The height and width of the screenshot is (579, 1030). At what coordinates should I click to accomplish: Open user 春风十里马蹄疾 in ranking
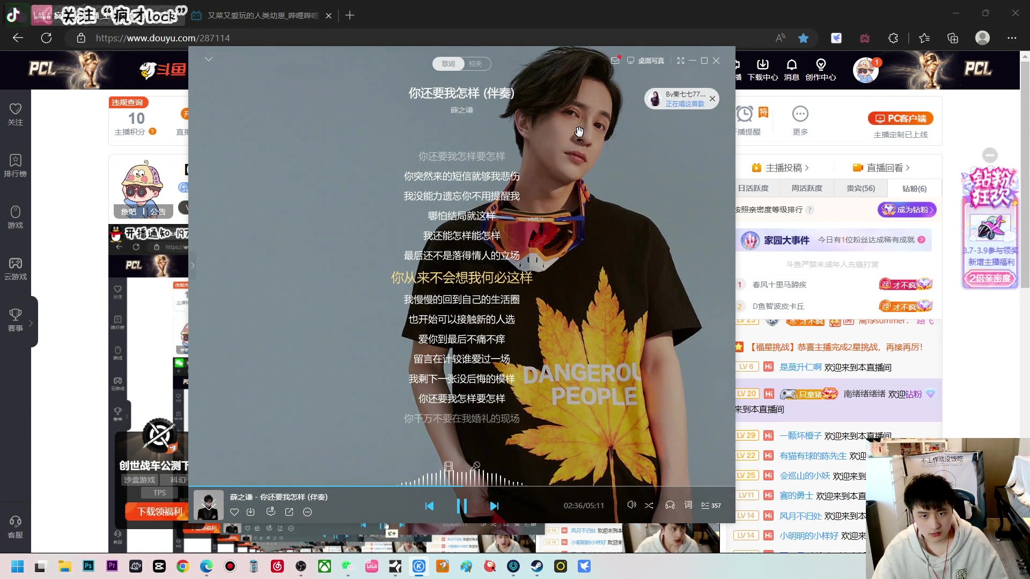point(779,285)
